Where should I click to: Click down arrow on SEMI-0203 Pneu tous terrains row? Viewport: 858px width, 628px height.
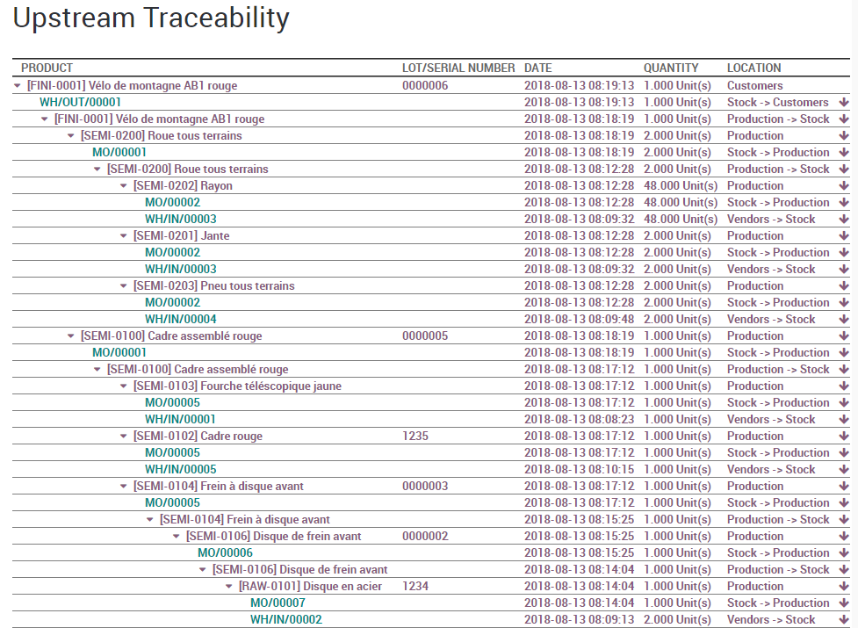click(843, 286)
